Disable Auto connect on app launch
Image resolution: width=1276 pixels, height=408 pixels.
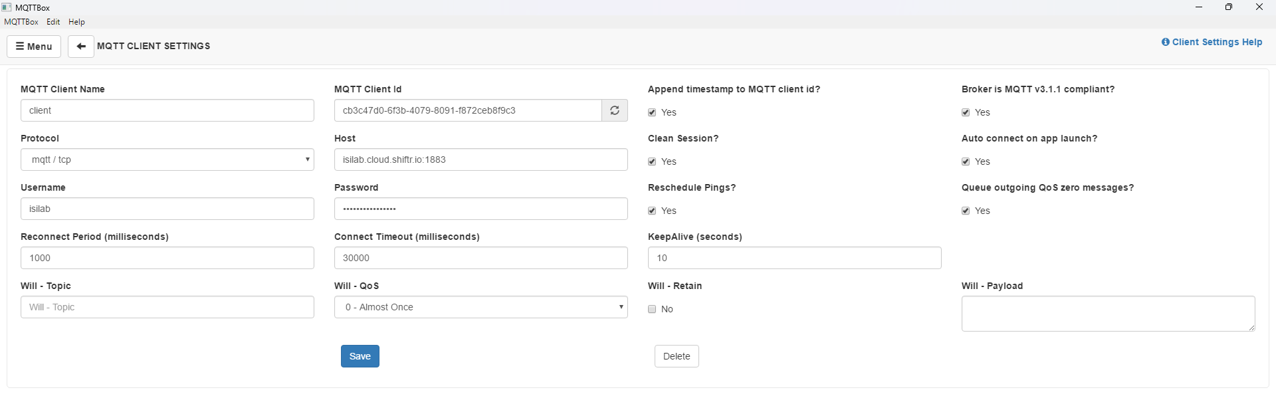pos(966,161)
